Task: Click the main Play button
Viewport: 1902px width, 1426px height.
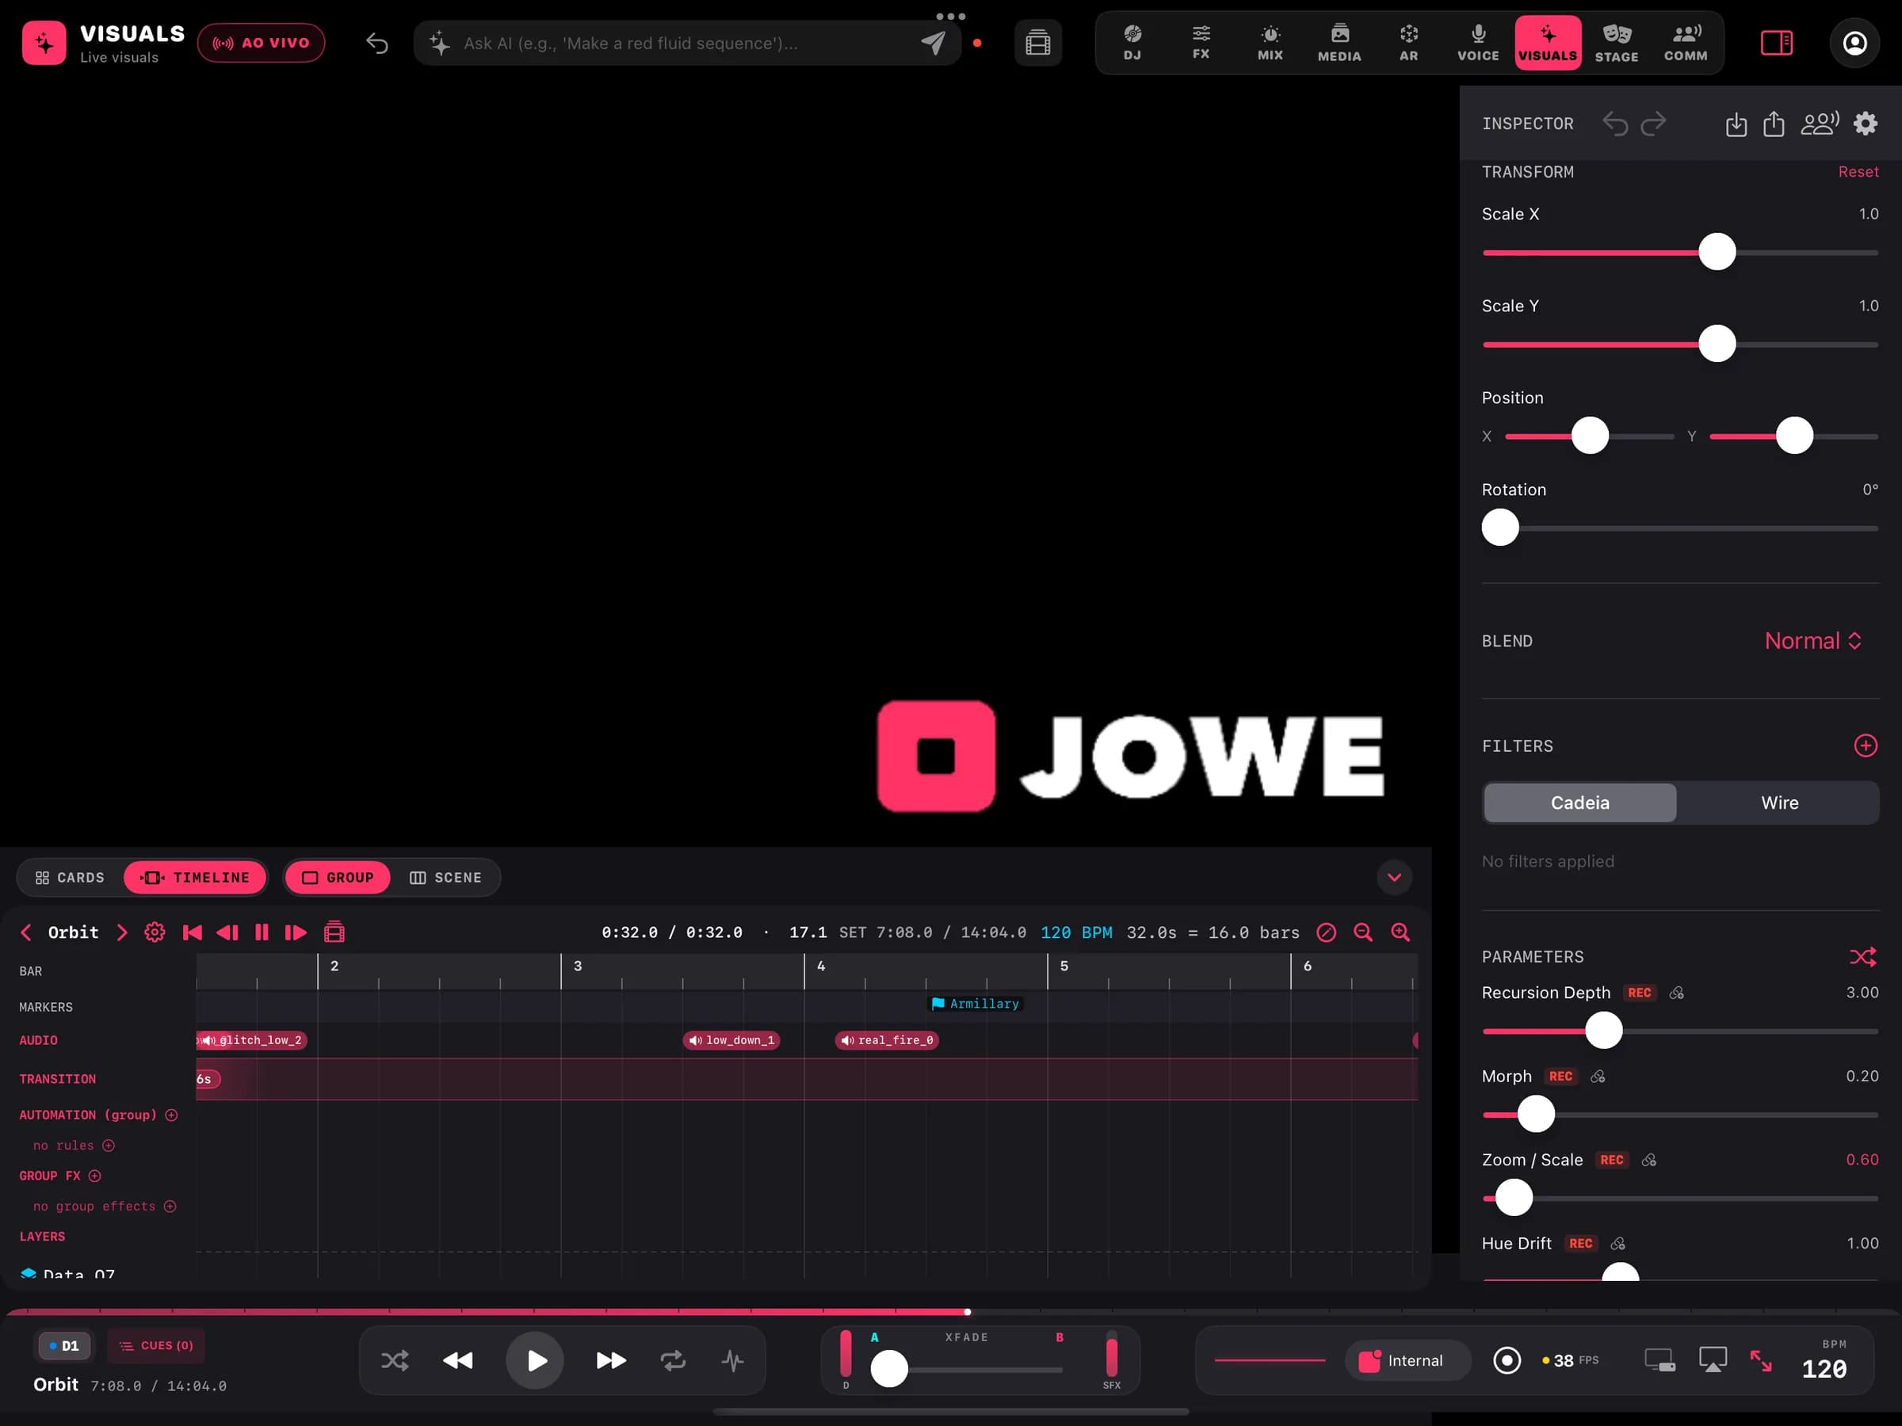Action: [x=535, y=1359]
